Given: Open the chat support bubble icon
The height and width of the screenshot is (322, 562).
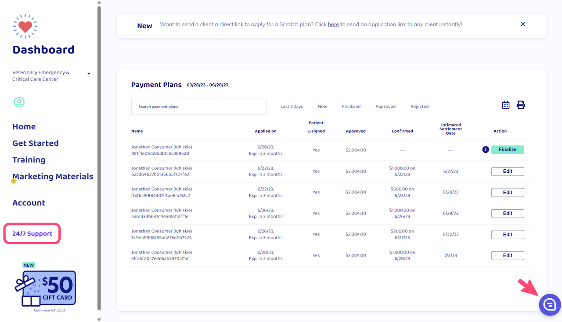Looking at the screenshot, I should coord(549,304).
